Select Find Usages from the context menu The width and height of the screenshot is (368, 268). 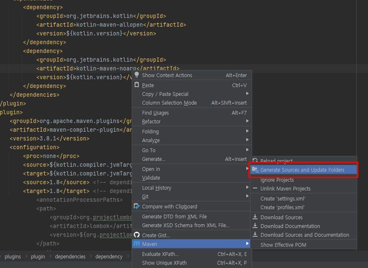pos(155,113)
